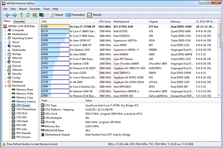
Task: Click the blue Forward arrow icon
Action: (x=14, y=15)
